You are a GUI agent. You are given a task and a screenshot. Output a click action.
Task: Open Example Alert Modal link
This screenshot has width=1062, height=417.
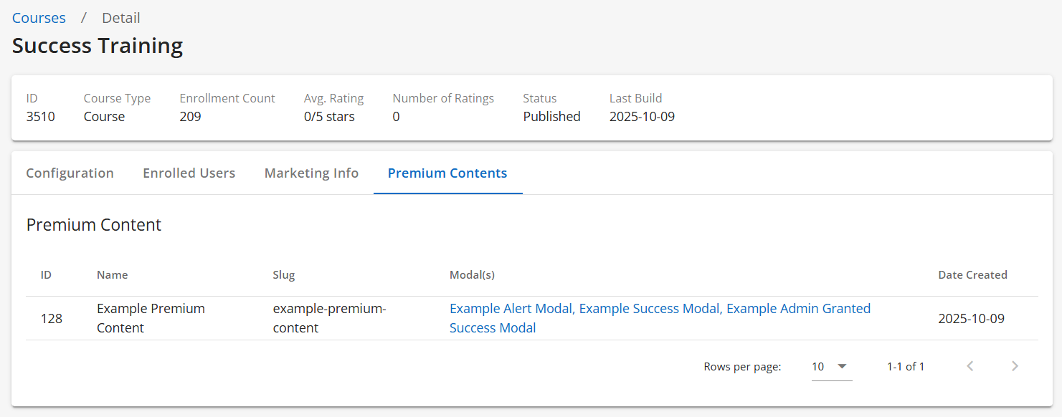[x=511, y=309]
